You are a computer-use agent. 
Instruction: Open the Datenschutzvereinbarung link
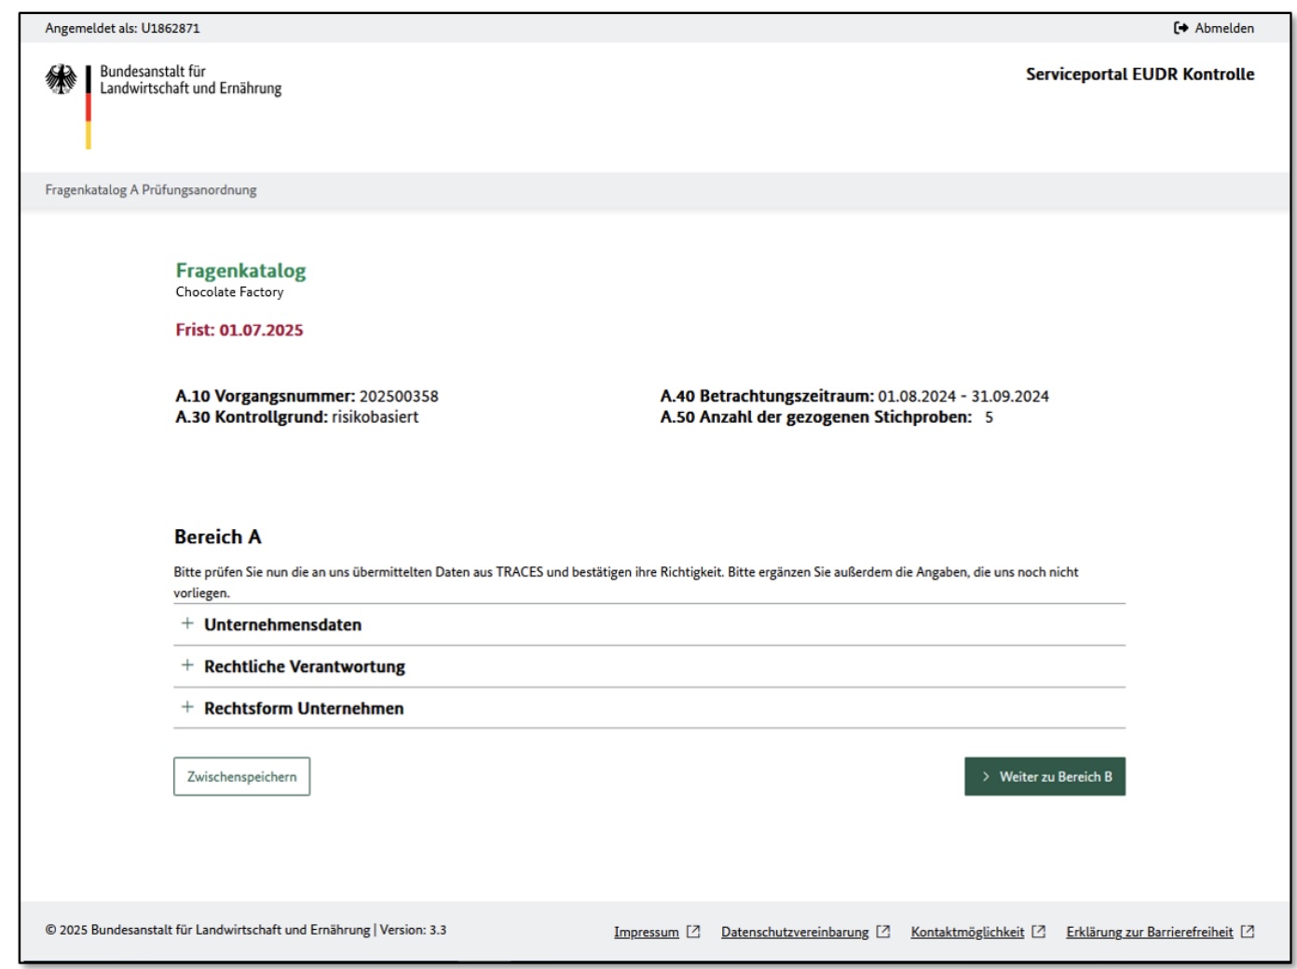click(795, 932)
